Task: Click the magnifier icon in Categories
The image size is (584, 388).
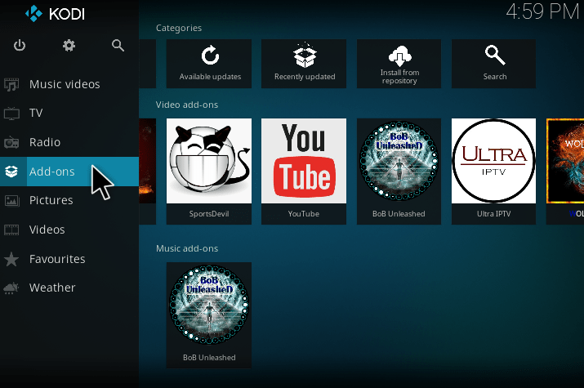Action: [x=495, y=55]
